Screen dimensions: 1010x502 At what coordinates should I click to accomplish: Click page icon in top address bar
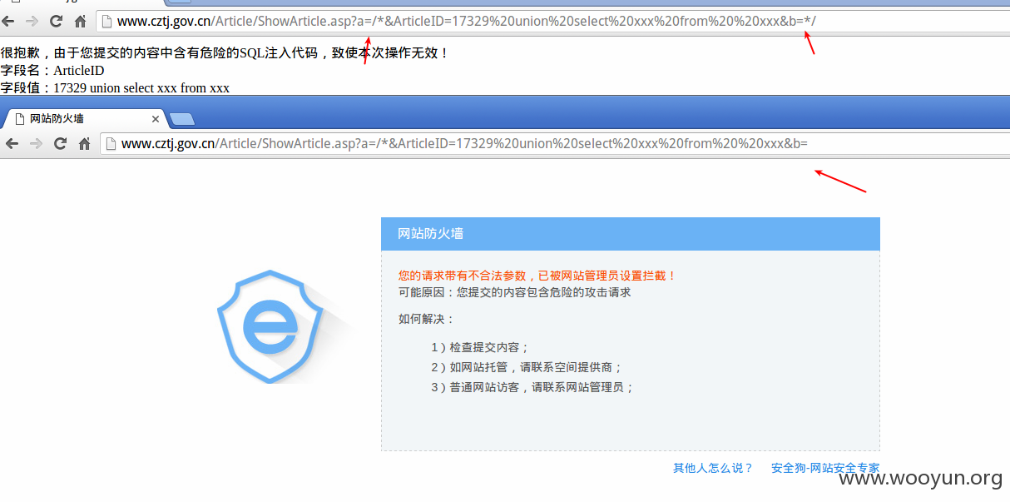[106, 21]
